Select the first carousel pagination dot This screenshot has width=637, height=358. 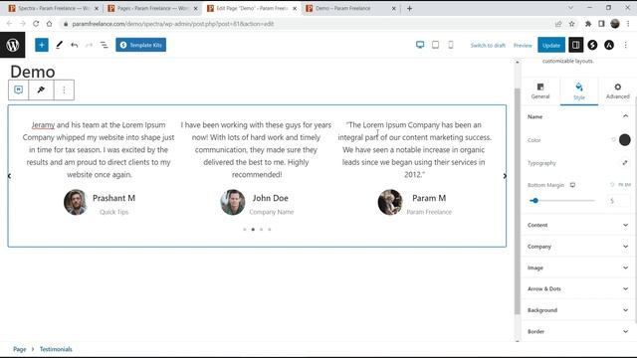[x=245, y=230]
